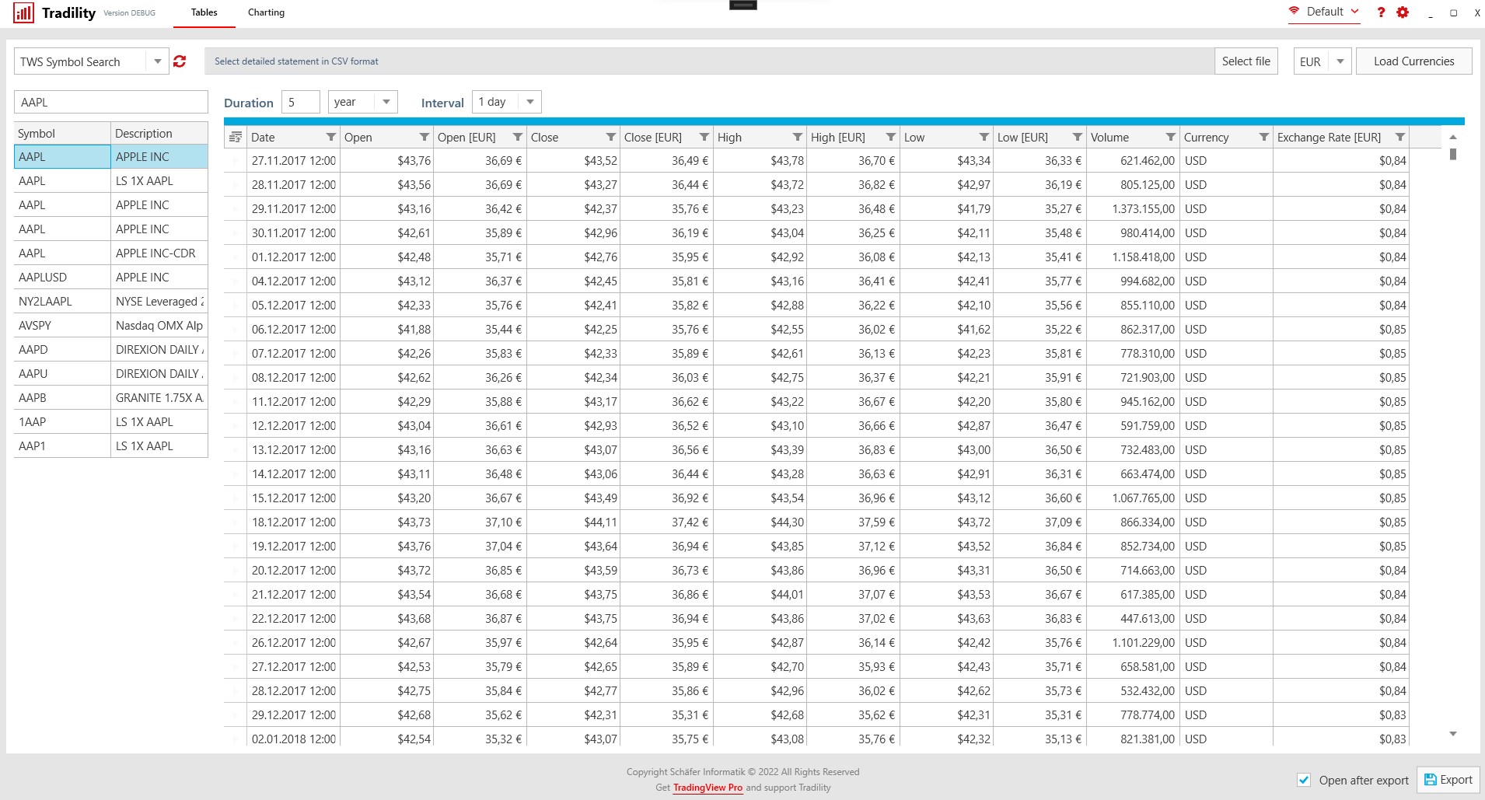Image resolution: width=1485 pixels, height=800 pixels.
Task: Open filter for the Close [EUR] column
Action: coord(704,138)
